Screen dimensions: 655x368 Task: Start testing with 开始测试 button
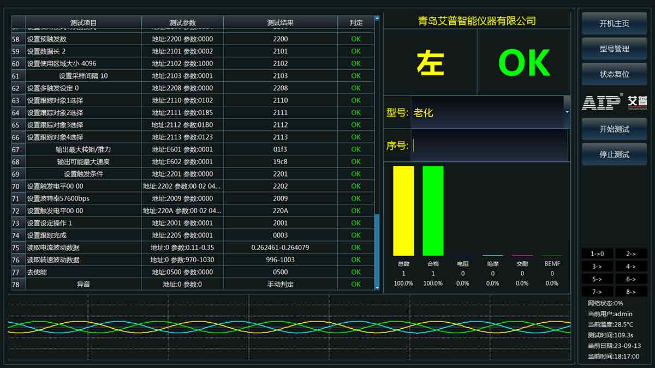pyautogui.click(x=614, y=128)
